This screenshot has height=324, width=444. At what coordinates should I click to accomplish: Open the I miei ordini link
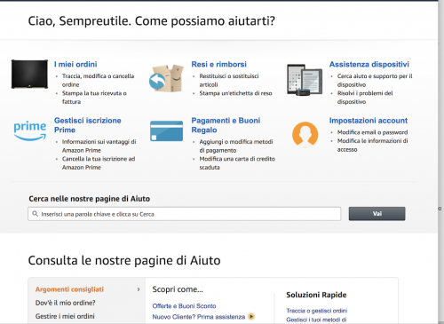[75, 64]
